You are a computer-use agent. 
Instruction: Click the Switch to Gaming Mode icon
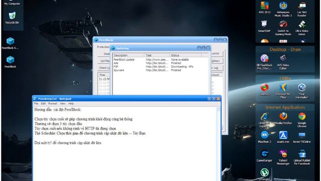coord(283,28)
